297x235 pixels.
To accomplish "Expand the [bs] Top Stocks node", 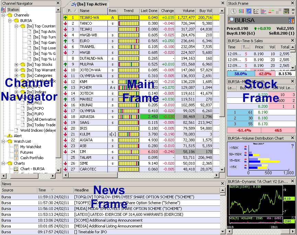I will point(16,64).
